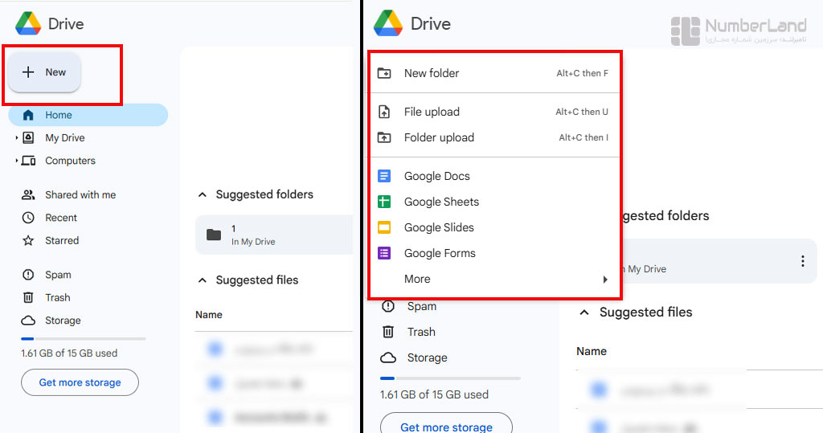
Task: Click Get more storage in left panel
Action: (80, 382)
